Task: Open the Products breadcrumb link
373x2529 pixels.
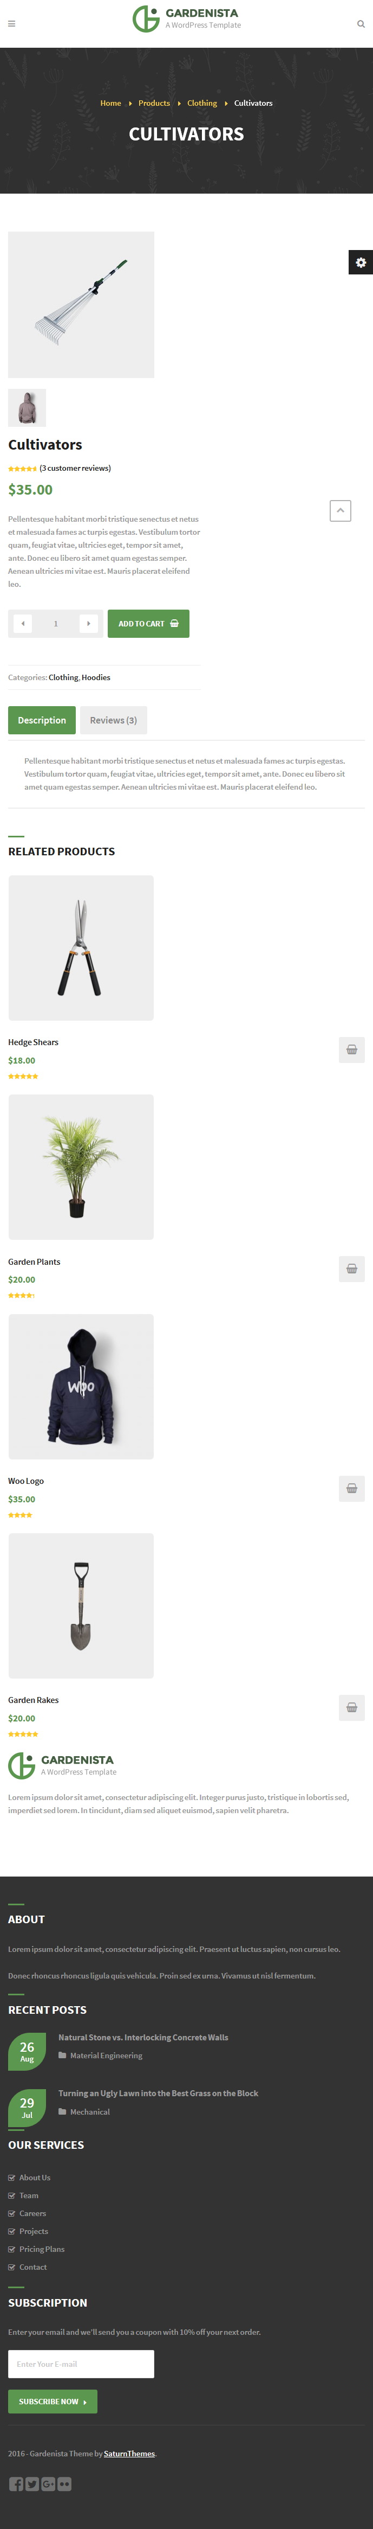Action: tap(154, 103)
